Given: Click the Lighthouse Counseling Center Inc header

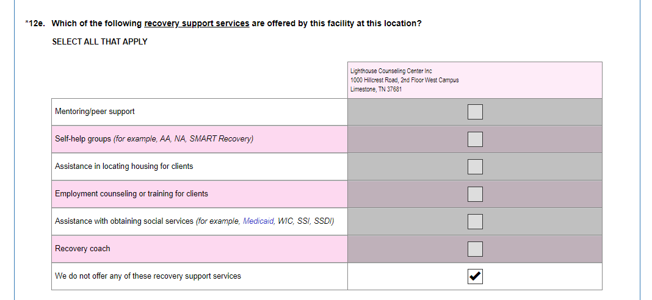Looking at the screenshot, I should pyautogui.click(x=391, y=71).
